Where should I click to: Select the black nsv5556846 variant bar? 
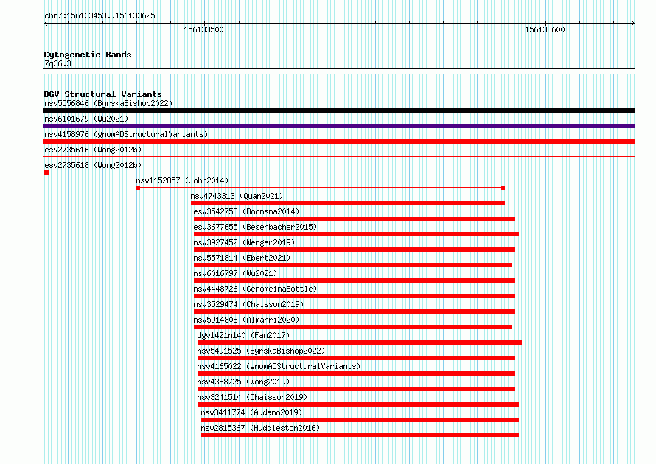pyautogui.click(x=339, y=110)
